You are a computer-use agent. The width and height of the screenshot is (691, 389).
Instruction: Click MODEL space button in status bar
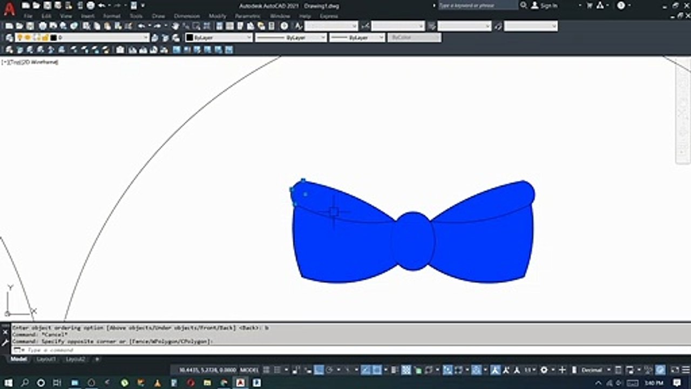(x=249, y=370)
